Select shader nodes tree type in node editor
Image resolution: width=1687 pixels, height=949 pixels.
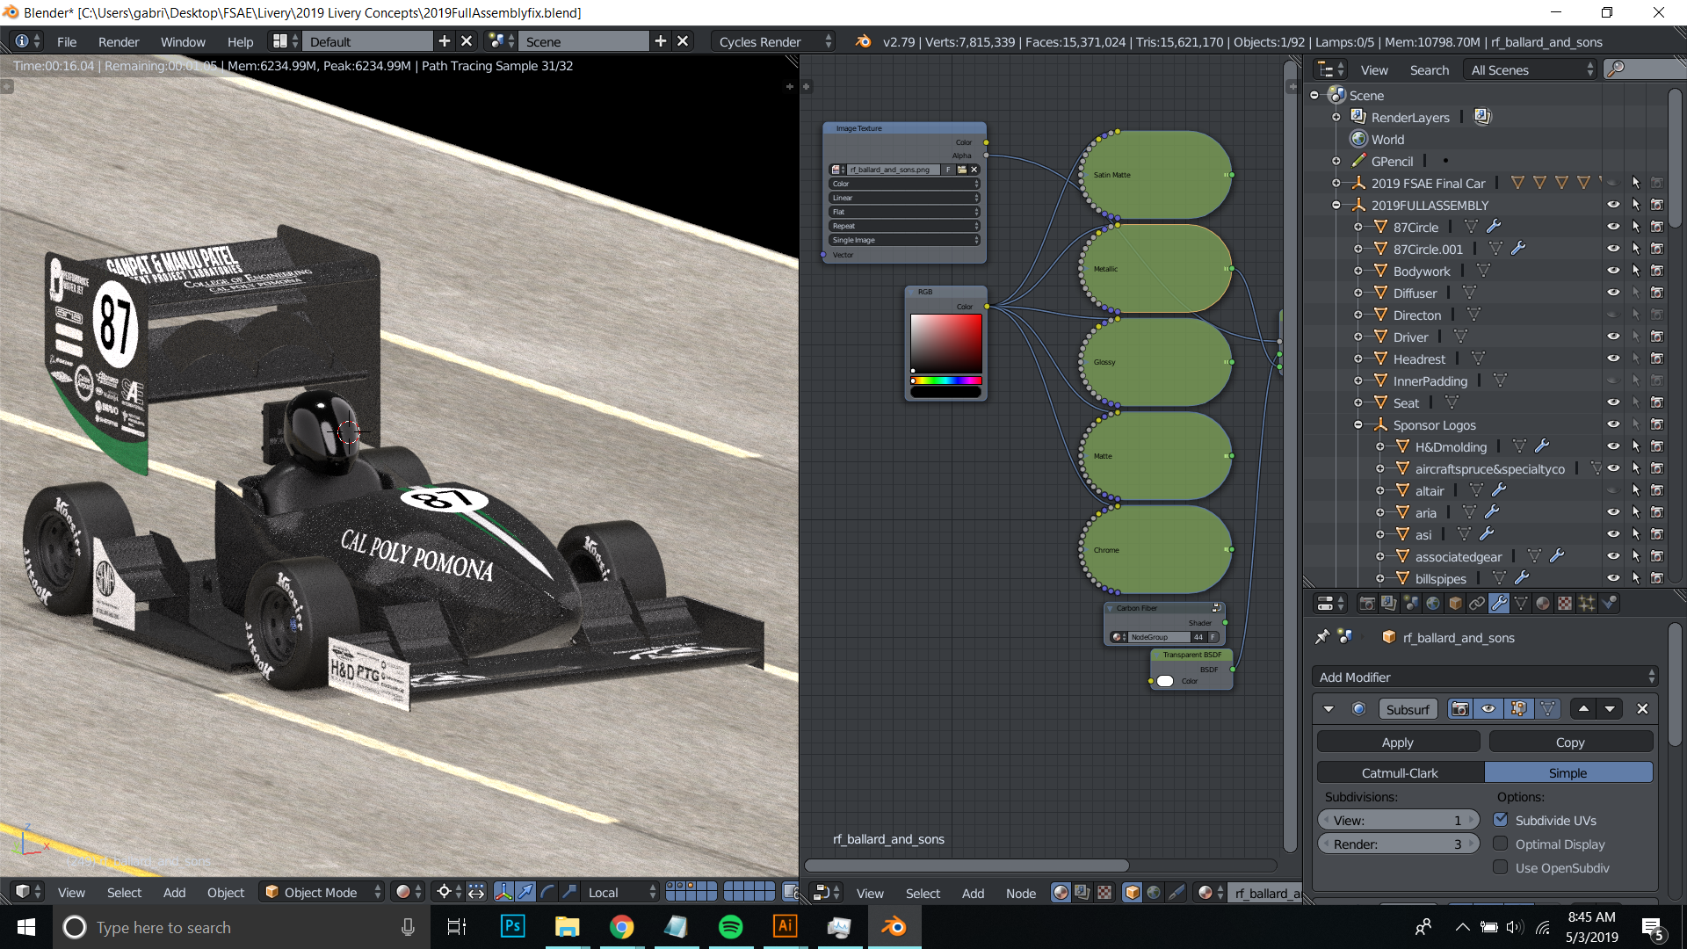(x=1061, y=893)
